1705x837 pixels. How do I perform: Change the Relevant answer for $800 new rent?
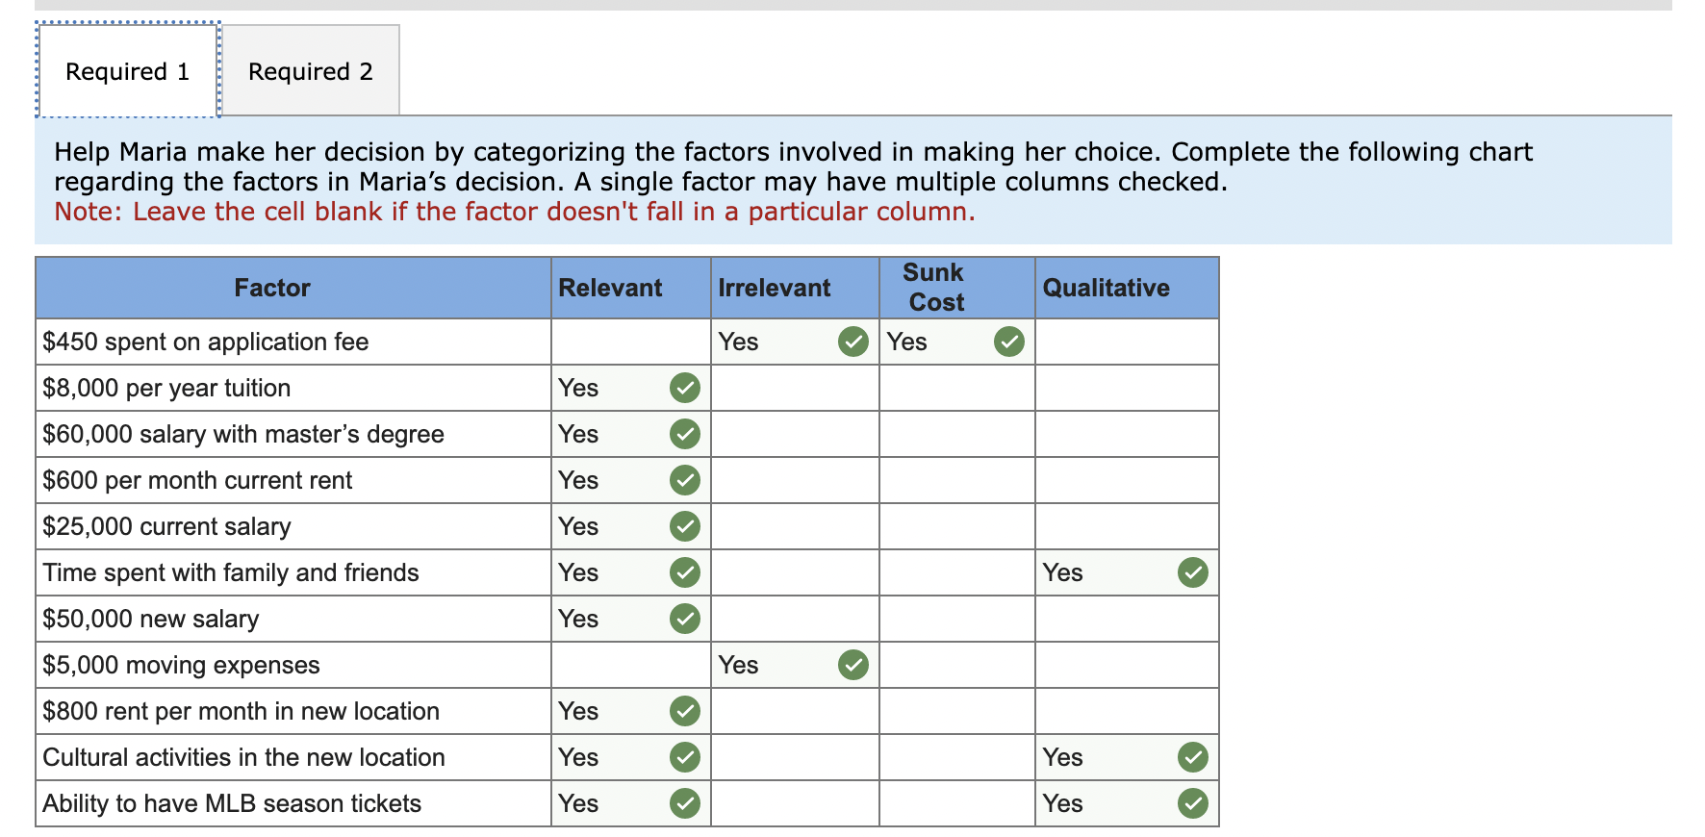[631, 711]
